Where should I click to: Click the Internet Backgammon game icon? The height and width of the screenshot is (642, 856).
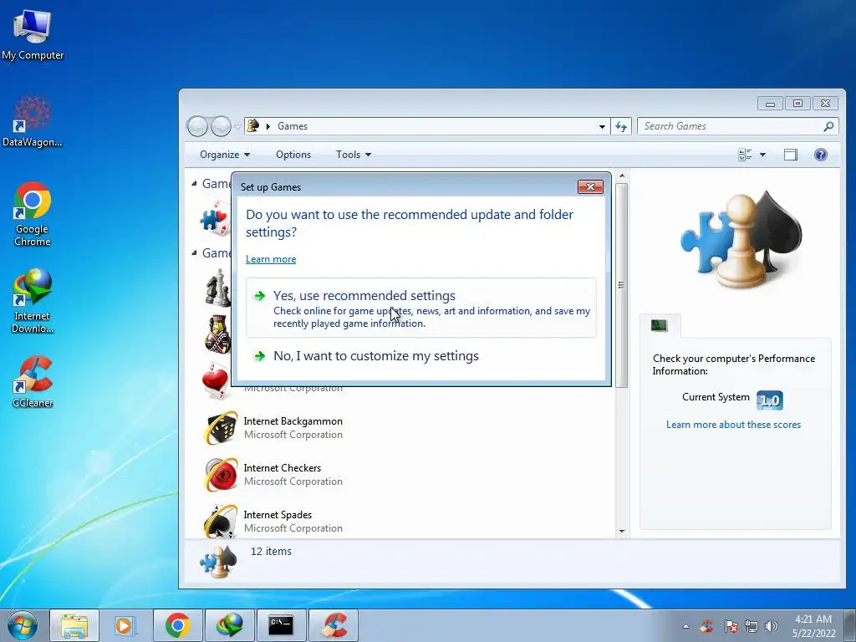220,427
